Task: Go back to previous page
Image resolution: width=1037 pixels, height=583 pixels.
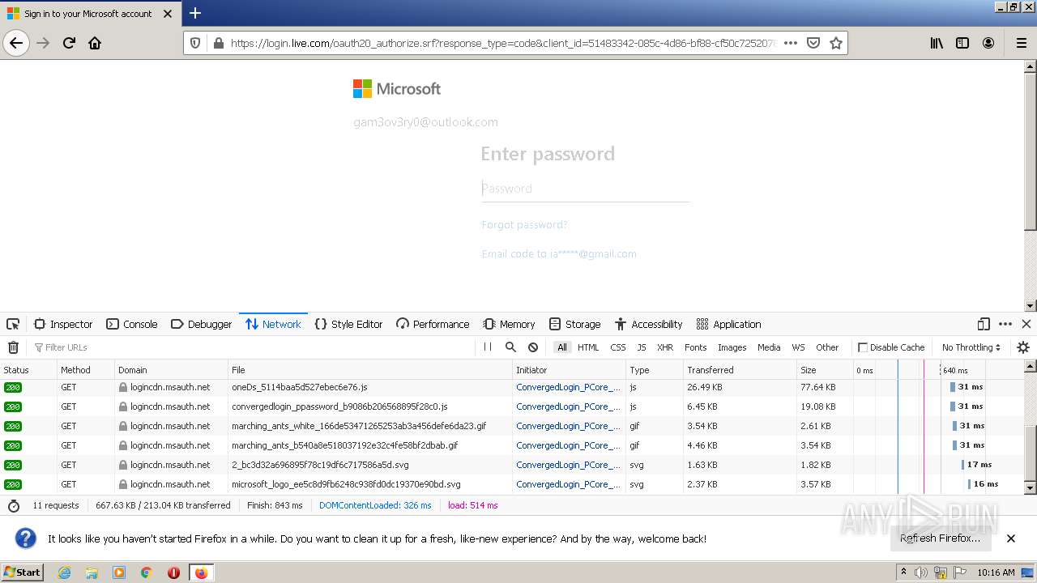Action: pos(16,43)
